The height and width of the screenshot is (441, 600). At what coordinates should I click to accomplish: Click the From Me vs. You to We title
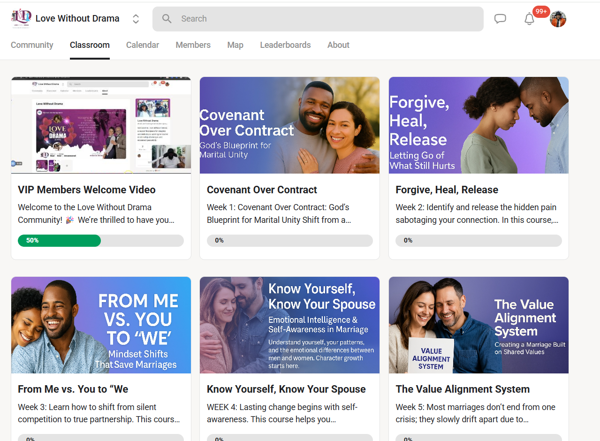pyautogui.click(x=73, y=389)
